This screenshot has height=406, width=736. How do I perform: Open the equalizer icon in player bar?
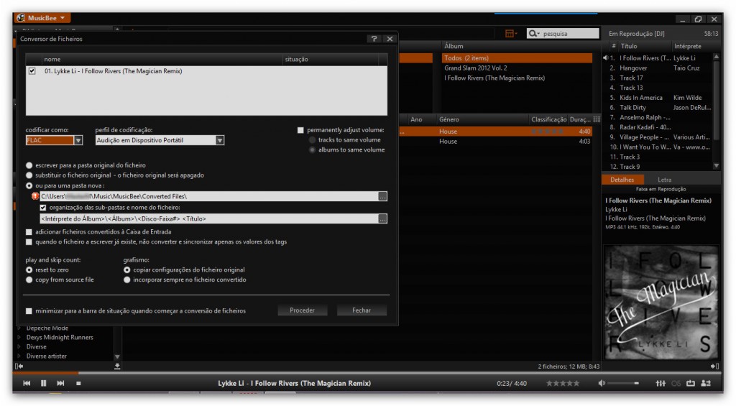click(x=661, y=384)
